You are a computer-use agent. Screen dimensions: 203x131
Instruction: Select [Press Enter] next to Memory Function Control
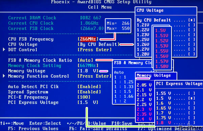click(x=94, y=76)
